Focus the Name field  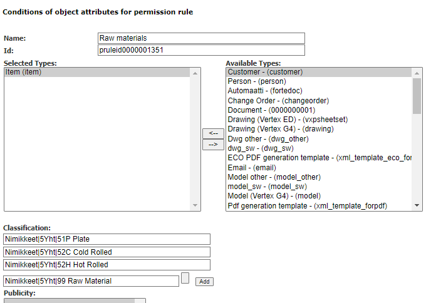(x=201, y=38)
